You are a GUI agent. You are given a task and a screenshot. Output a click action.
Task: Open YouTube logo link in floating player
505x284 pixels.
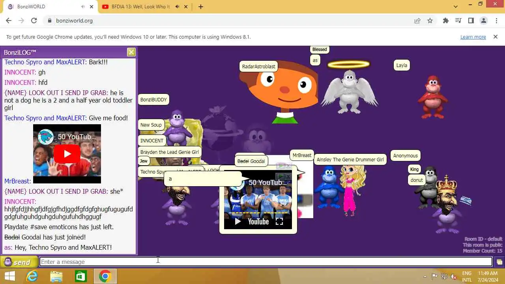[258, 221]
